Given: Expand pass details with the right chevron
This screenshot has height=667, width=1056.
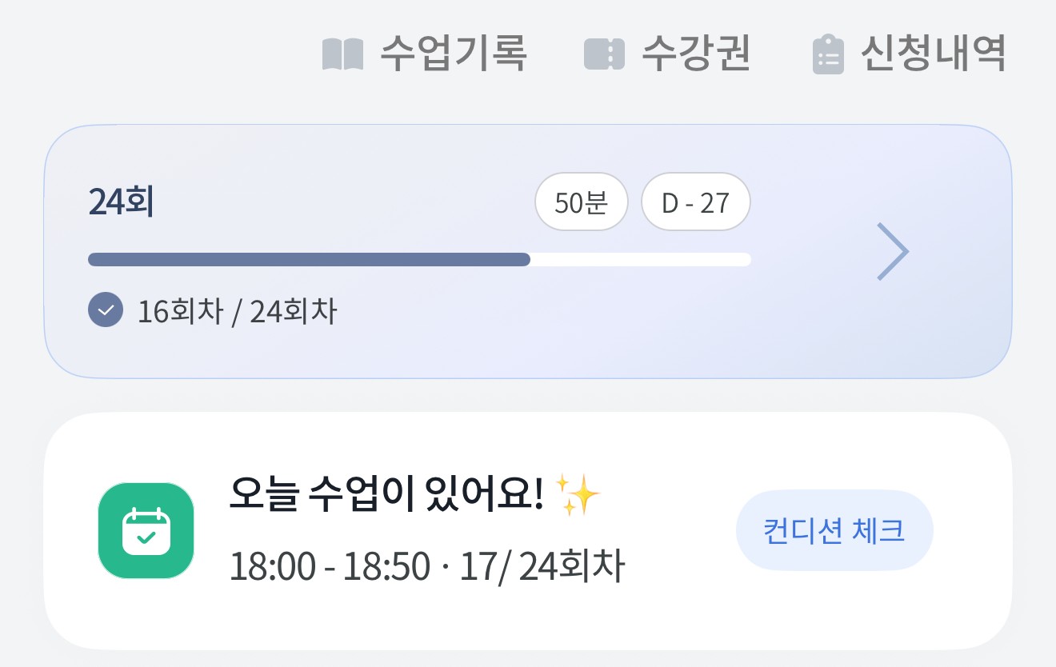Looking at the screenshot, I should [893, 251].
